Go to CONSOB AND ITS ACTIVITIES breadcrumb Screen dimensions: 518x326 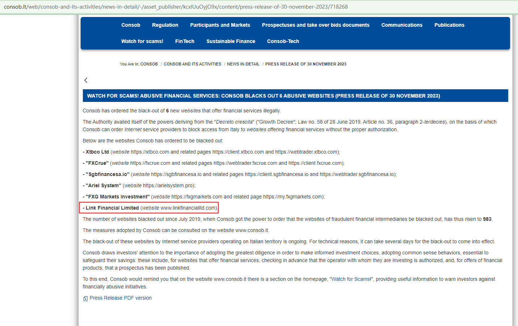192,64
